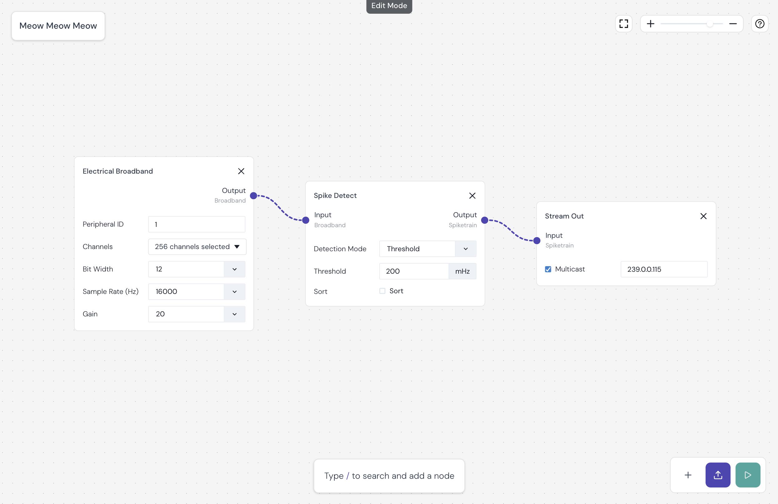Close the Spike Detect node
Image resolution: width=778 pixels, height=504 pixels.
(x=472, y=195)
